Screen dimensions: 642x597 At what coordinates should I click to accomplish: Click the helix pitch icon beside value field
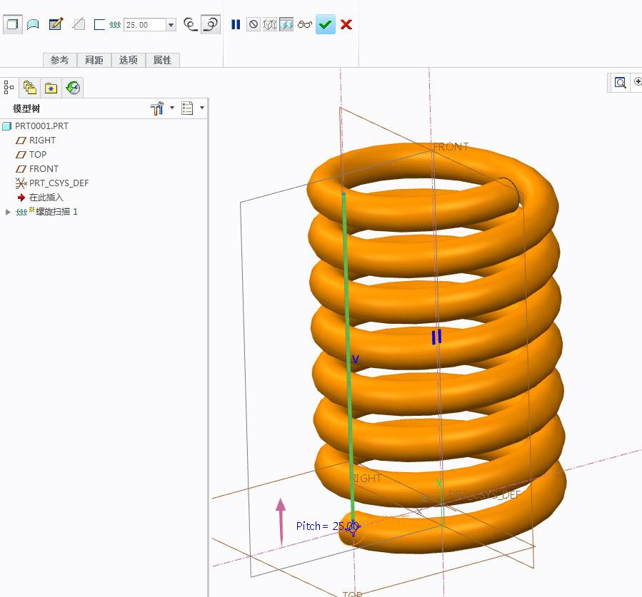[115, 25]
